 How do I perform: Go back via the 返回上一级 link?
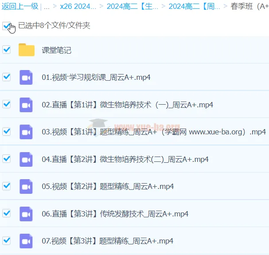click(x=19, y=7)
